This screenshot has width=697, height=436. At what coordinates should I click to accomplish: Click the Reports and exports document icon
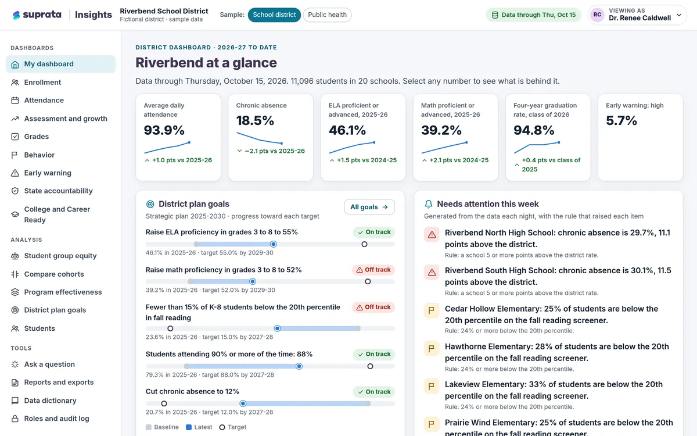(15, 383)
